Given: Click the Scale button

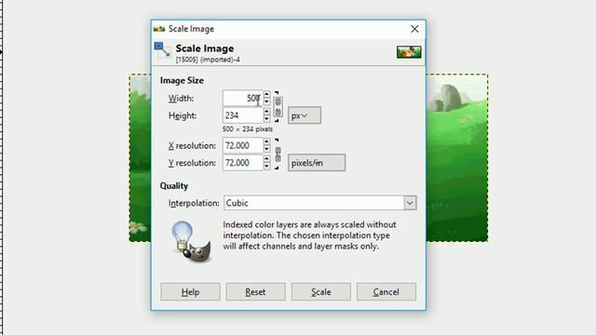Looking at the screenshot, I should [320, 291].
